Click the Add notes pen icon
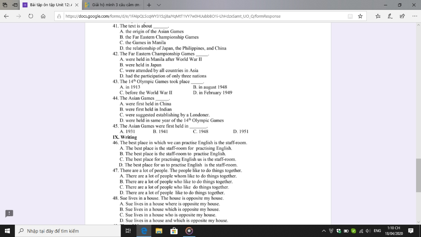 pos(390,16)
